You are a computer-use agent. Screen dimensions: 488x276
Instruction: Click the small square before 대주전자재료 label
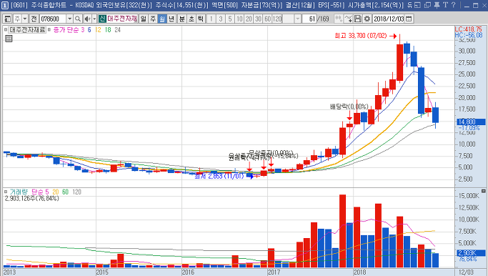coord(6,30)
